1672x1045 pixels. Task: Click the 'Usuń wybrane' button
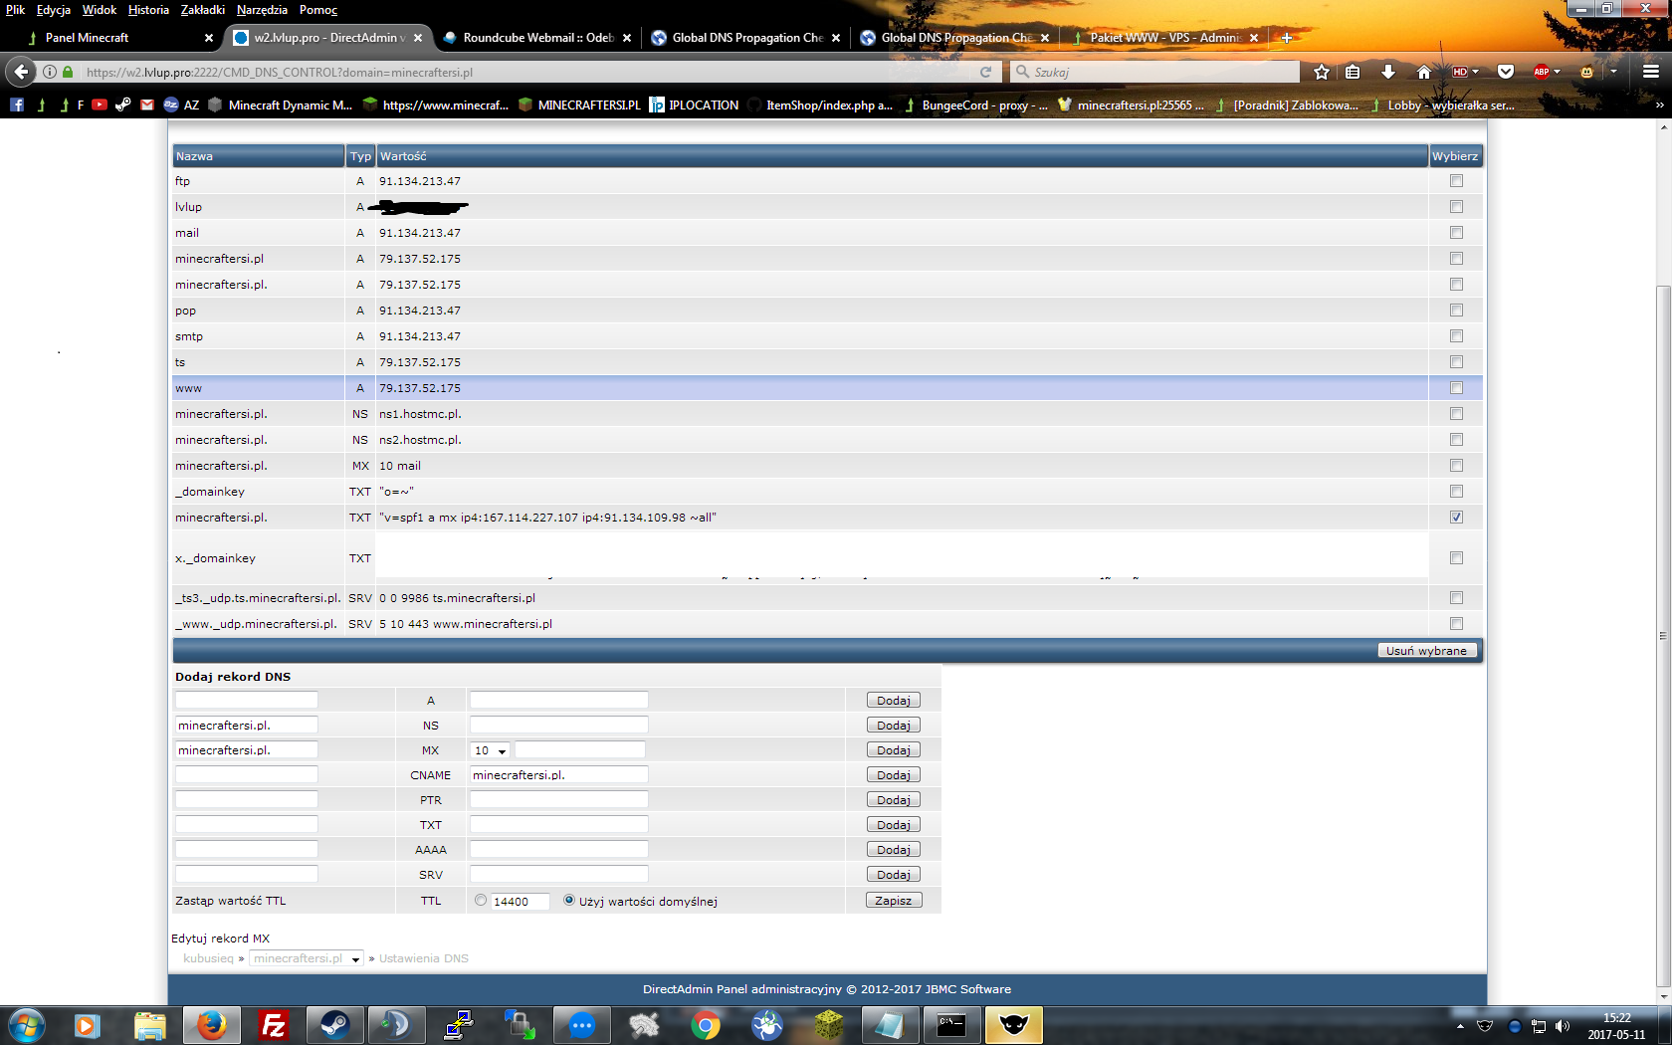1426,650
